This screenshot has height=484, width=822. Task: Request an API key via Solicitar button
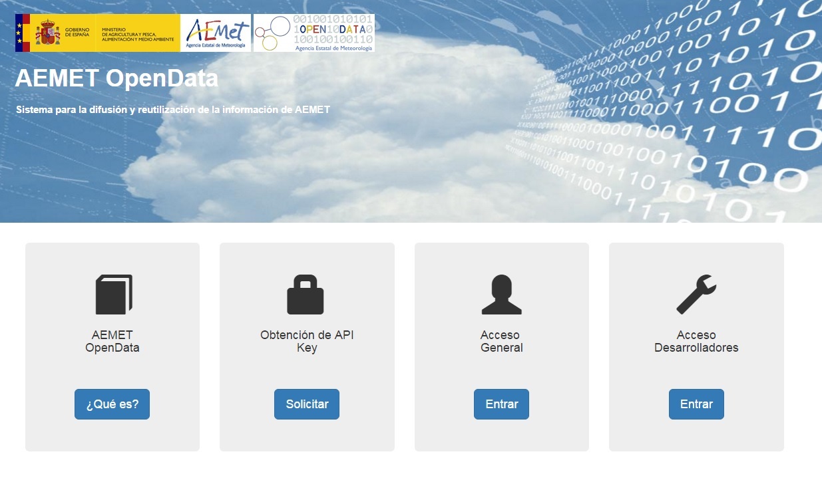point(307,404)
